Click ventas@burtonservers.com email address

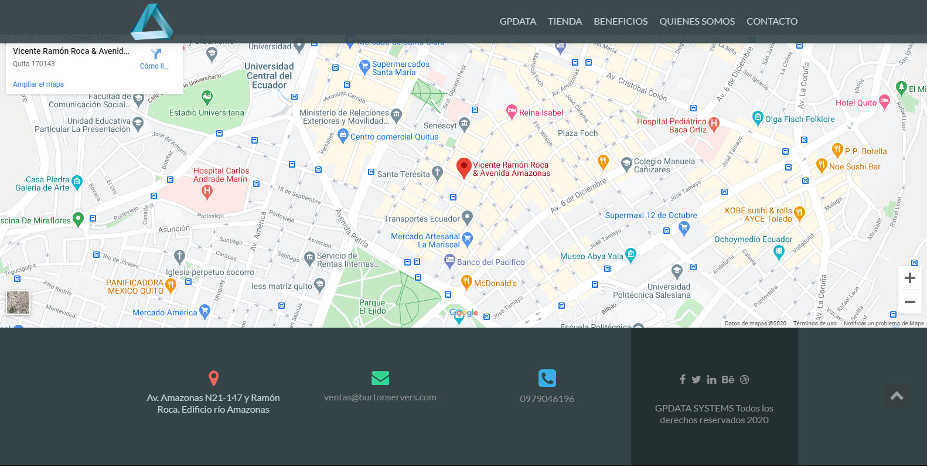tap(380, 397)
